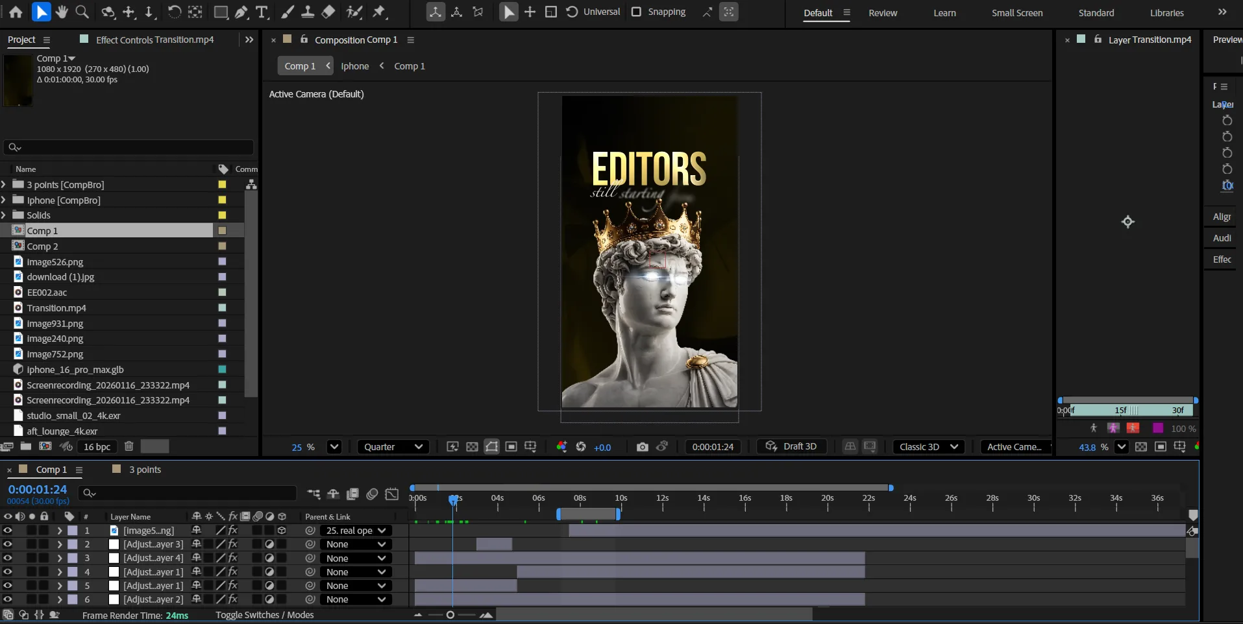The height and width of the screenshot is (624, 1243).
Task: Select the Zoom tool
Action: point(82,12)
